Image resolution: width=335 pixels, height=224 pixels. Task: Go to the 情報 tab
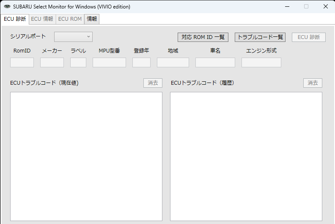(92, 19)
